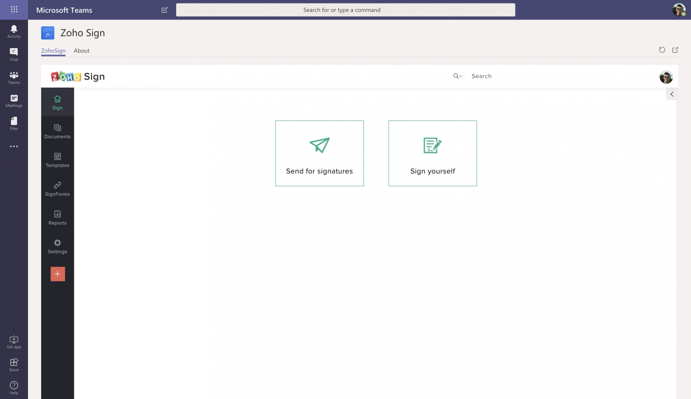
Task: Open Templates in Zoho Sign sidebar
Action: 57,160
